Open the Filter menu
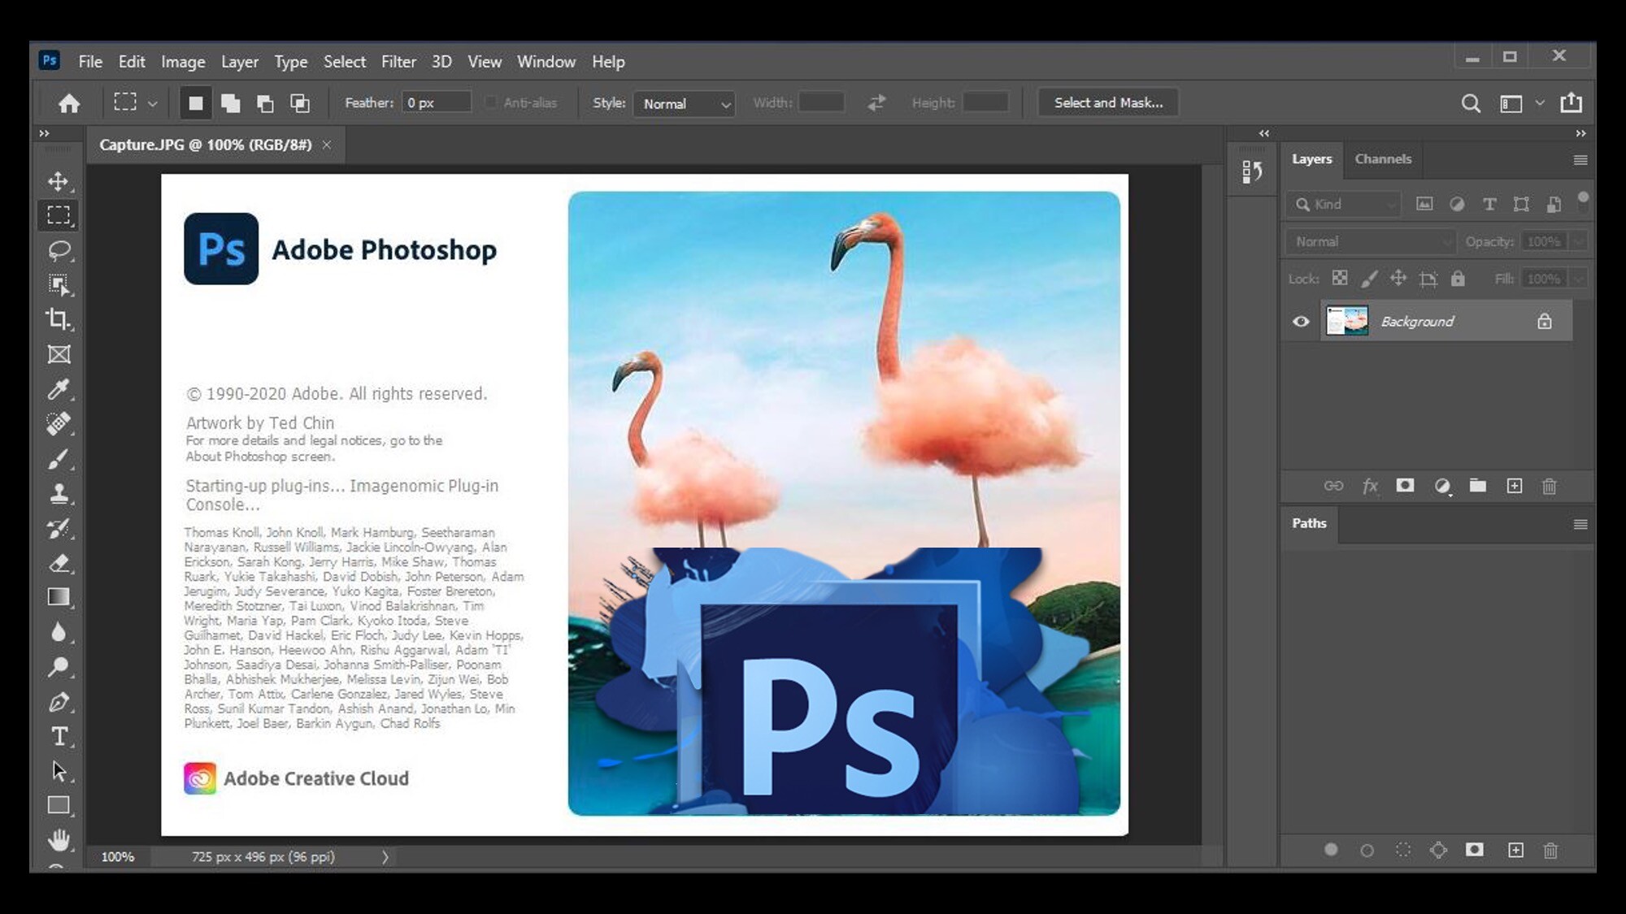 [398, 62]
